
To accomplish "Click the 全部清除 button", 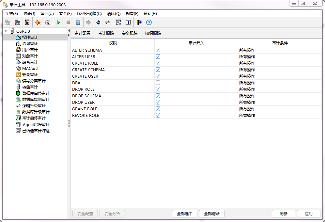I will tap(213, 214).
